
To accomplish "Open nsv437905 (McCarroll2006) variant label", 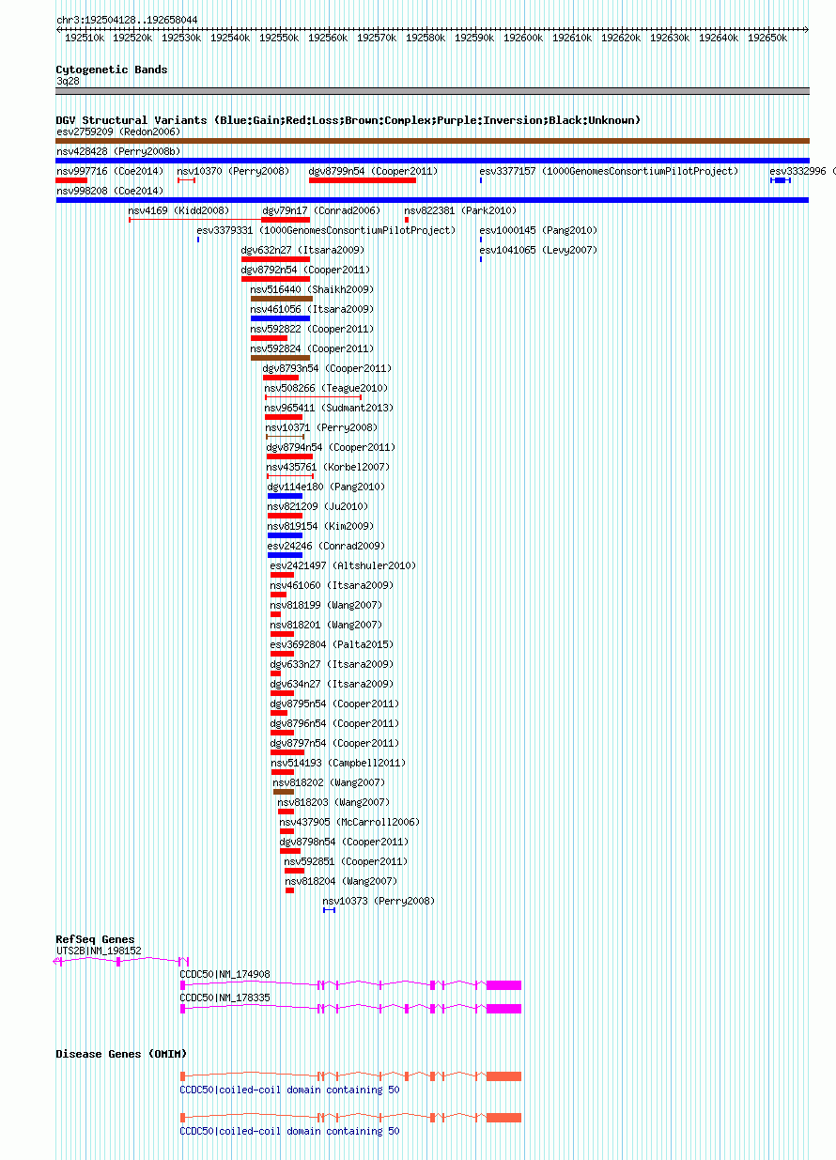I will [349, 822].
